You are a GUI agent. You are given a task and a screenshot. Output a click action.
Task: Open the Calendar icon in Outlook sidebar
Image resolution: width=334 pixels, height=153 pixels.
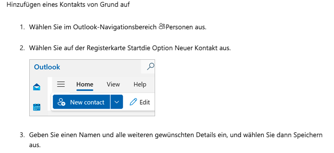[37, 107]
